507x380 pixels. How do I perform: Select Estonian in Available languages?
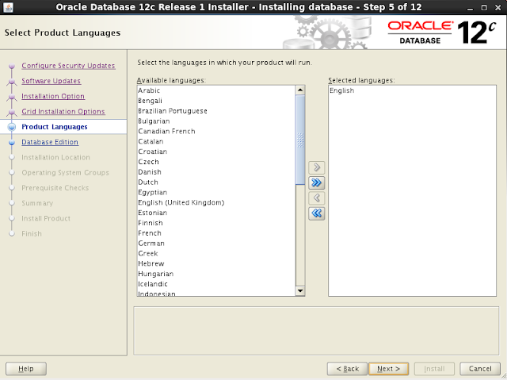(x=216, y=213)
